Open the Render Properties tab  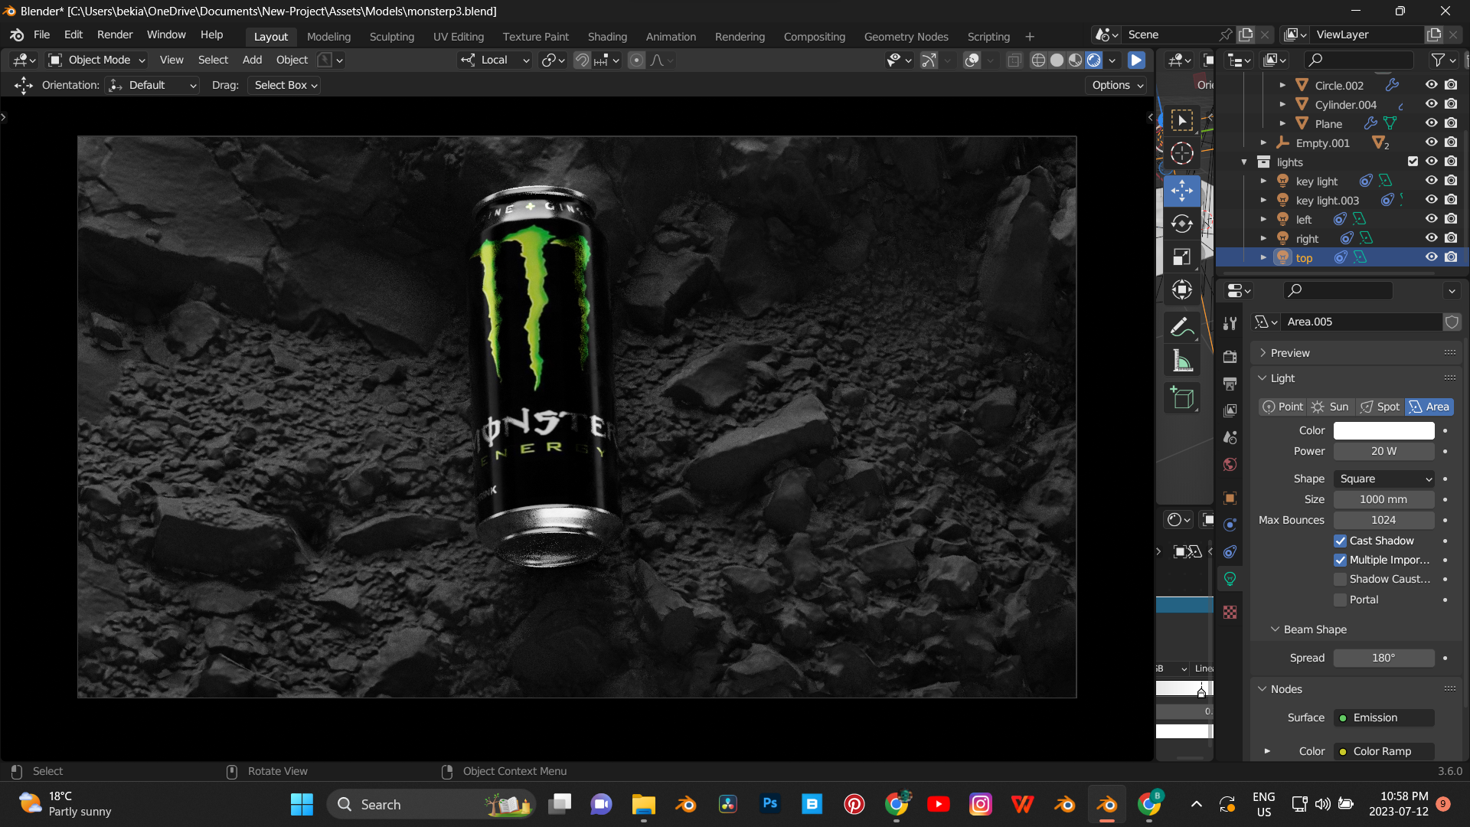(1230, 357)
